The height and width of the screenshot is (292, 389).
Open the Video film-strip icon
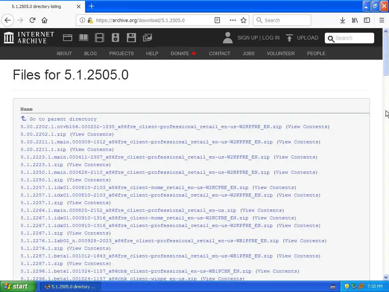[x=100, y=38]
